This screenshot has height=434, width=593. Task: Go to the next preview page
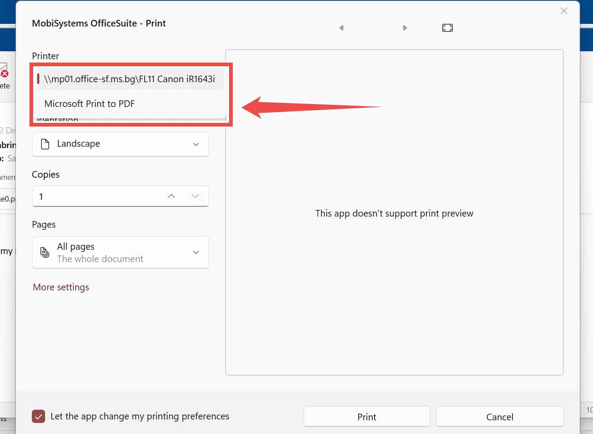(x=405, y=28)
